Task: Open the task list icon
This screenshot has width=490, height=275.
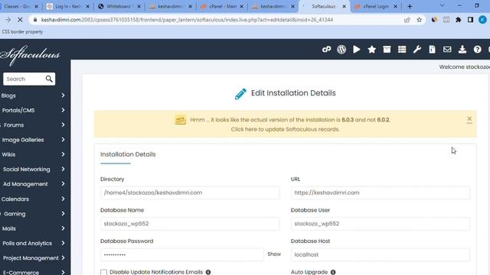Action: (402, 49)
